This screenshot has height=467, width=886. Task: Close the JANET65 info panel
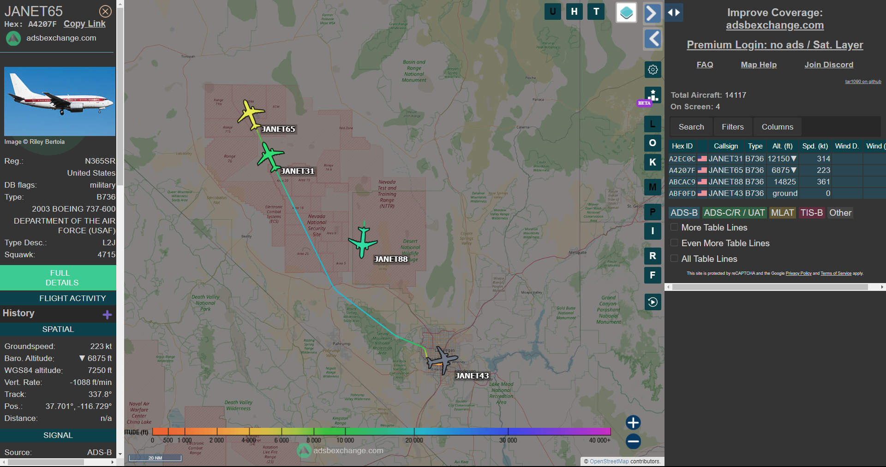tap(105, 11)
